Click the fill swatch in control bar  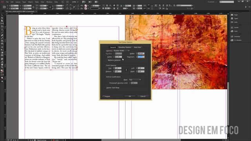[85, 6]
